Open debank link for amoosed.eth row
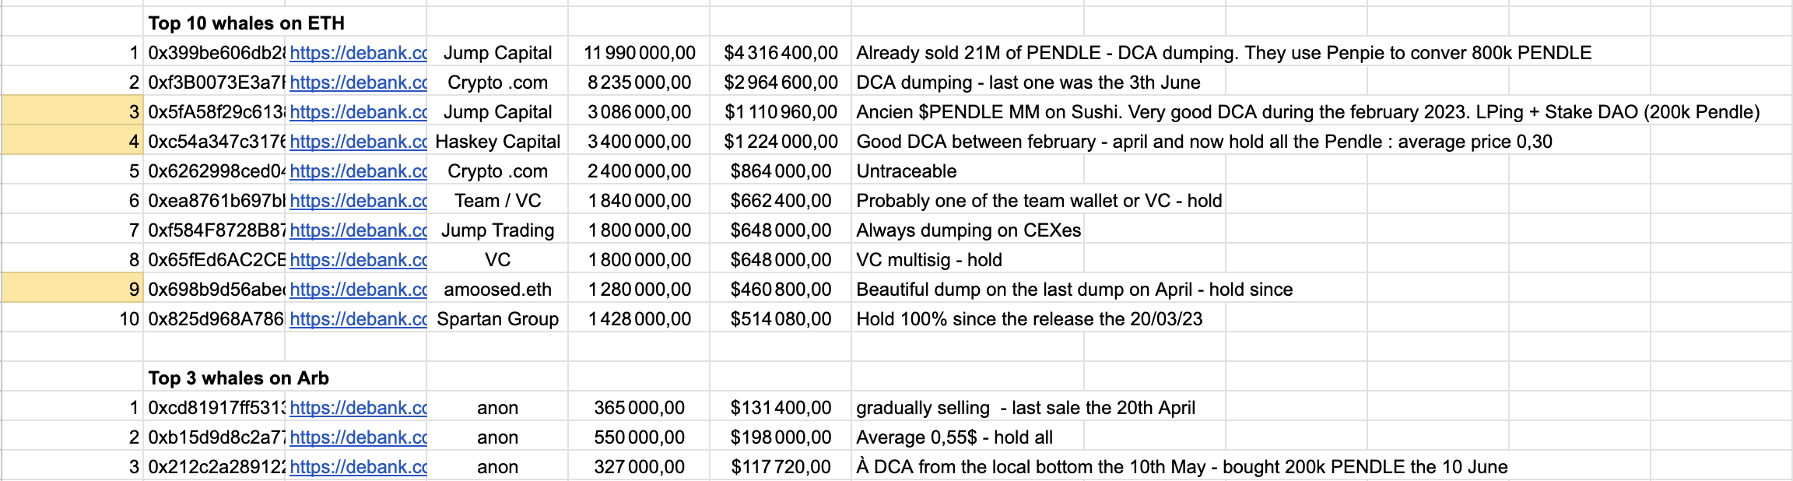 [357, 290]
